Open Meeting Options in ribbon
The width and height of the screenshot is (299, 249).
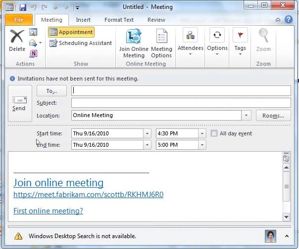(161, 43)
